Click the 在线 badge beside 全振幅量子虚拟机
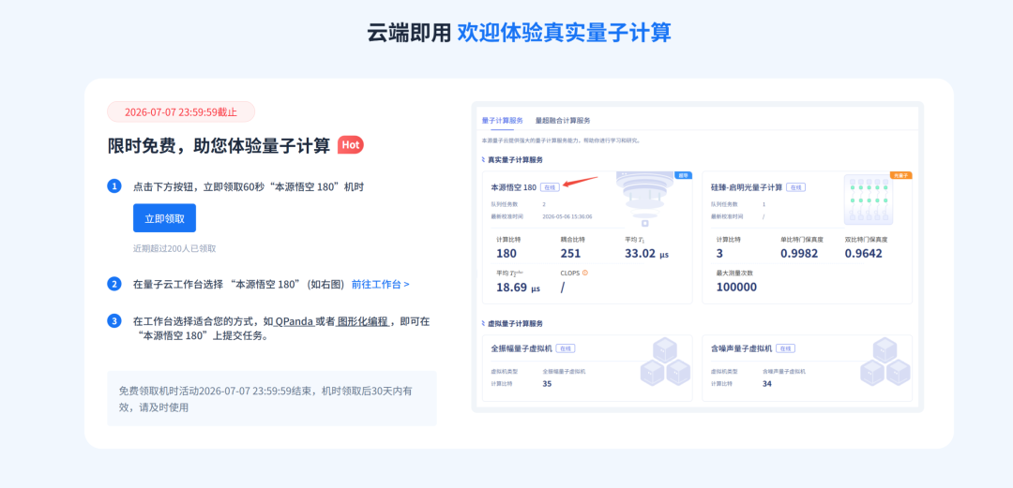The width and height of the screenshot is (1013, 488). (x=566, y=348)
